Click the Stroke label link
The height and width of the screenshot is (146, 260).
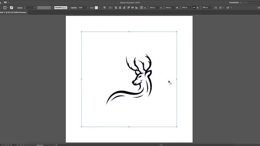[20, 8]
